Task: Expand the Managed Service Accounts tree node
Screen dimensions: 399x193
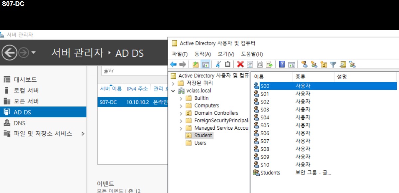Action: coord(181,128)
